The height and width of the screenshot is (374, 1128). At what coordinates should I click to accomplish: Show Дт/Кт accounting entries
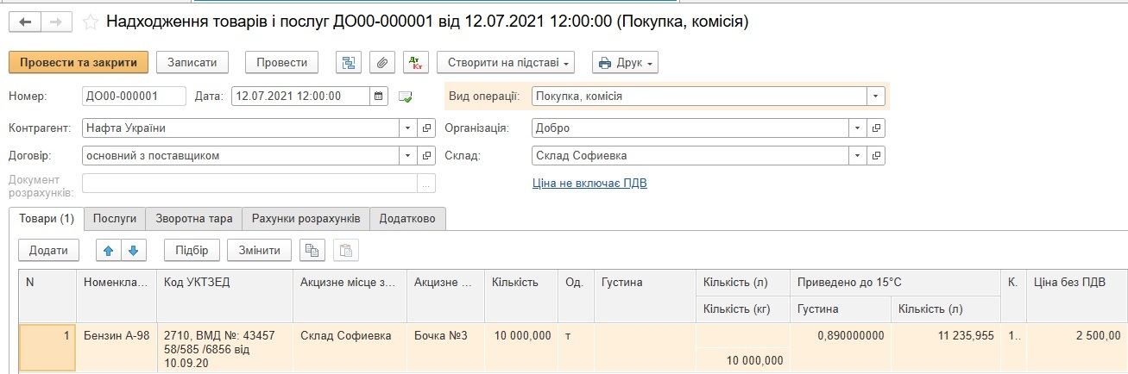coord(415,63)
